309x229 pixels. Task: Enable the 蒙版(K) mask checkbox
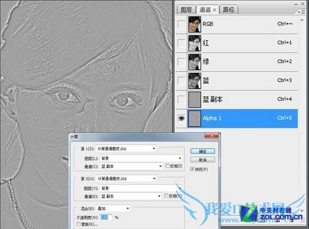pos(78,224)
